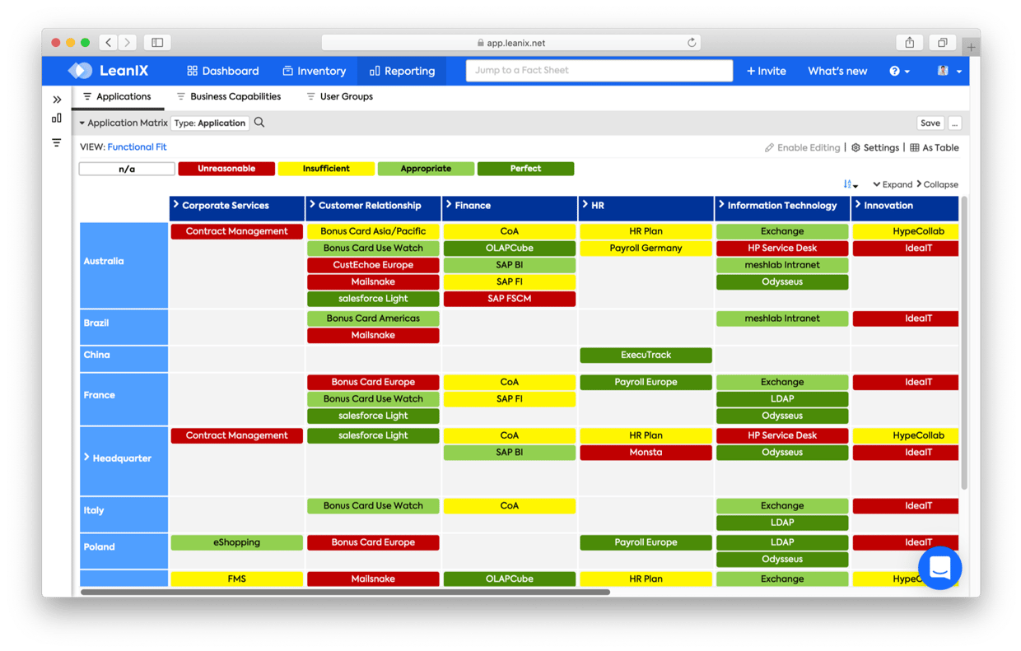
Task: Toggle Enable Editing for the matrix
Action: 803,148
